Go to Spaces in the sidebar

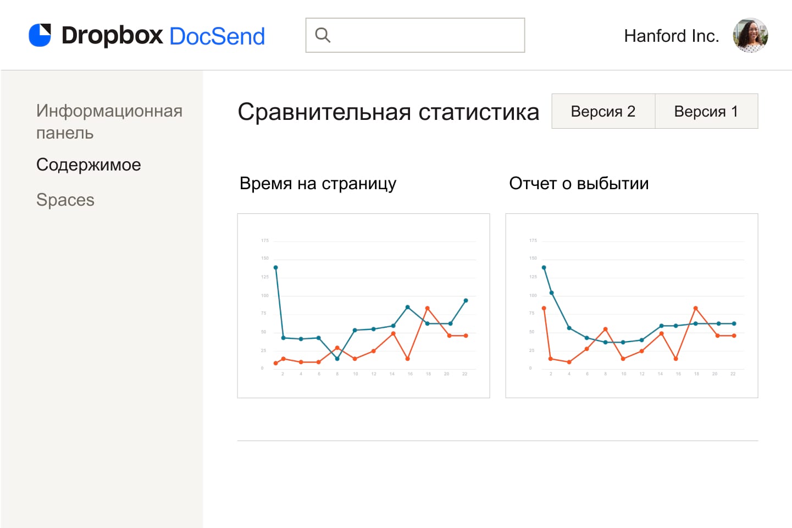65,200
